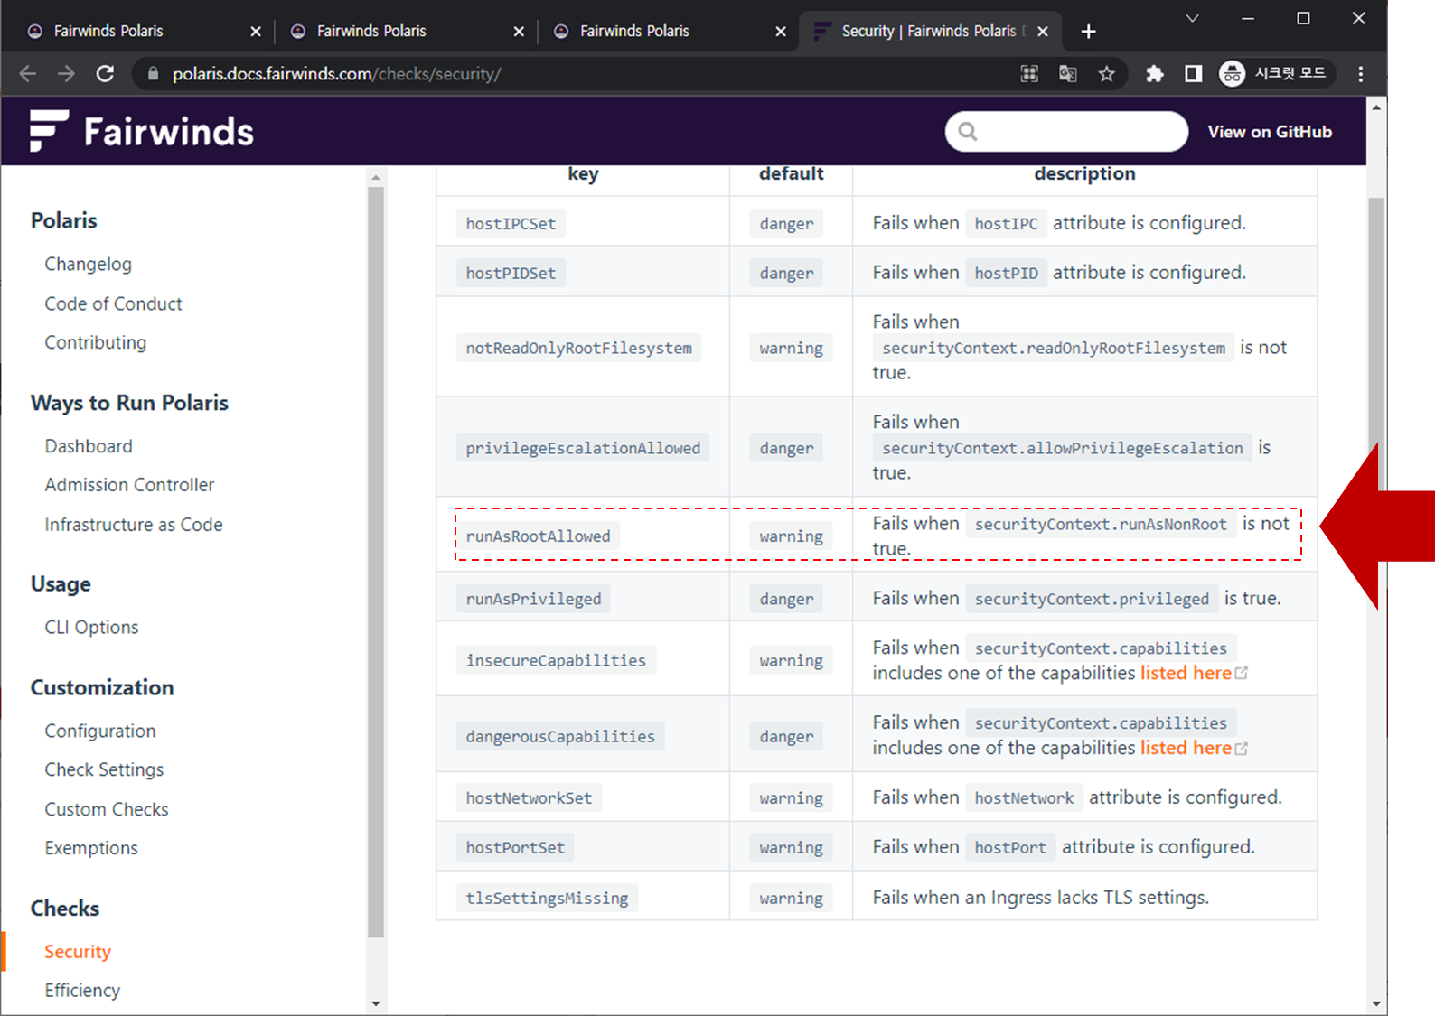
Task: Open the Admission Controller sidebar item
Action: coord(129,485)
